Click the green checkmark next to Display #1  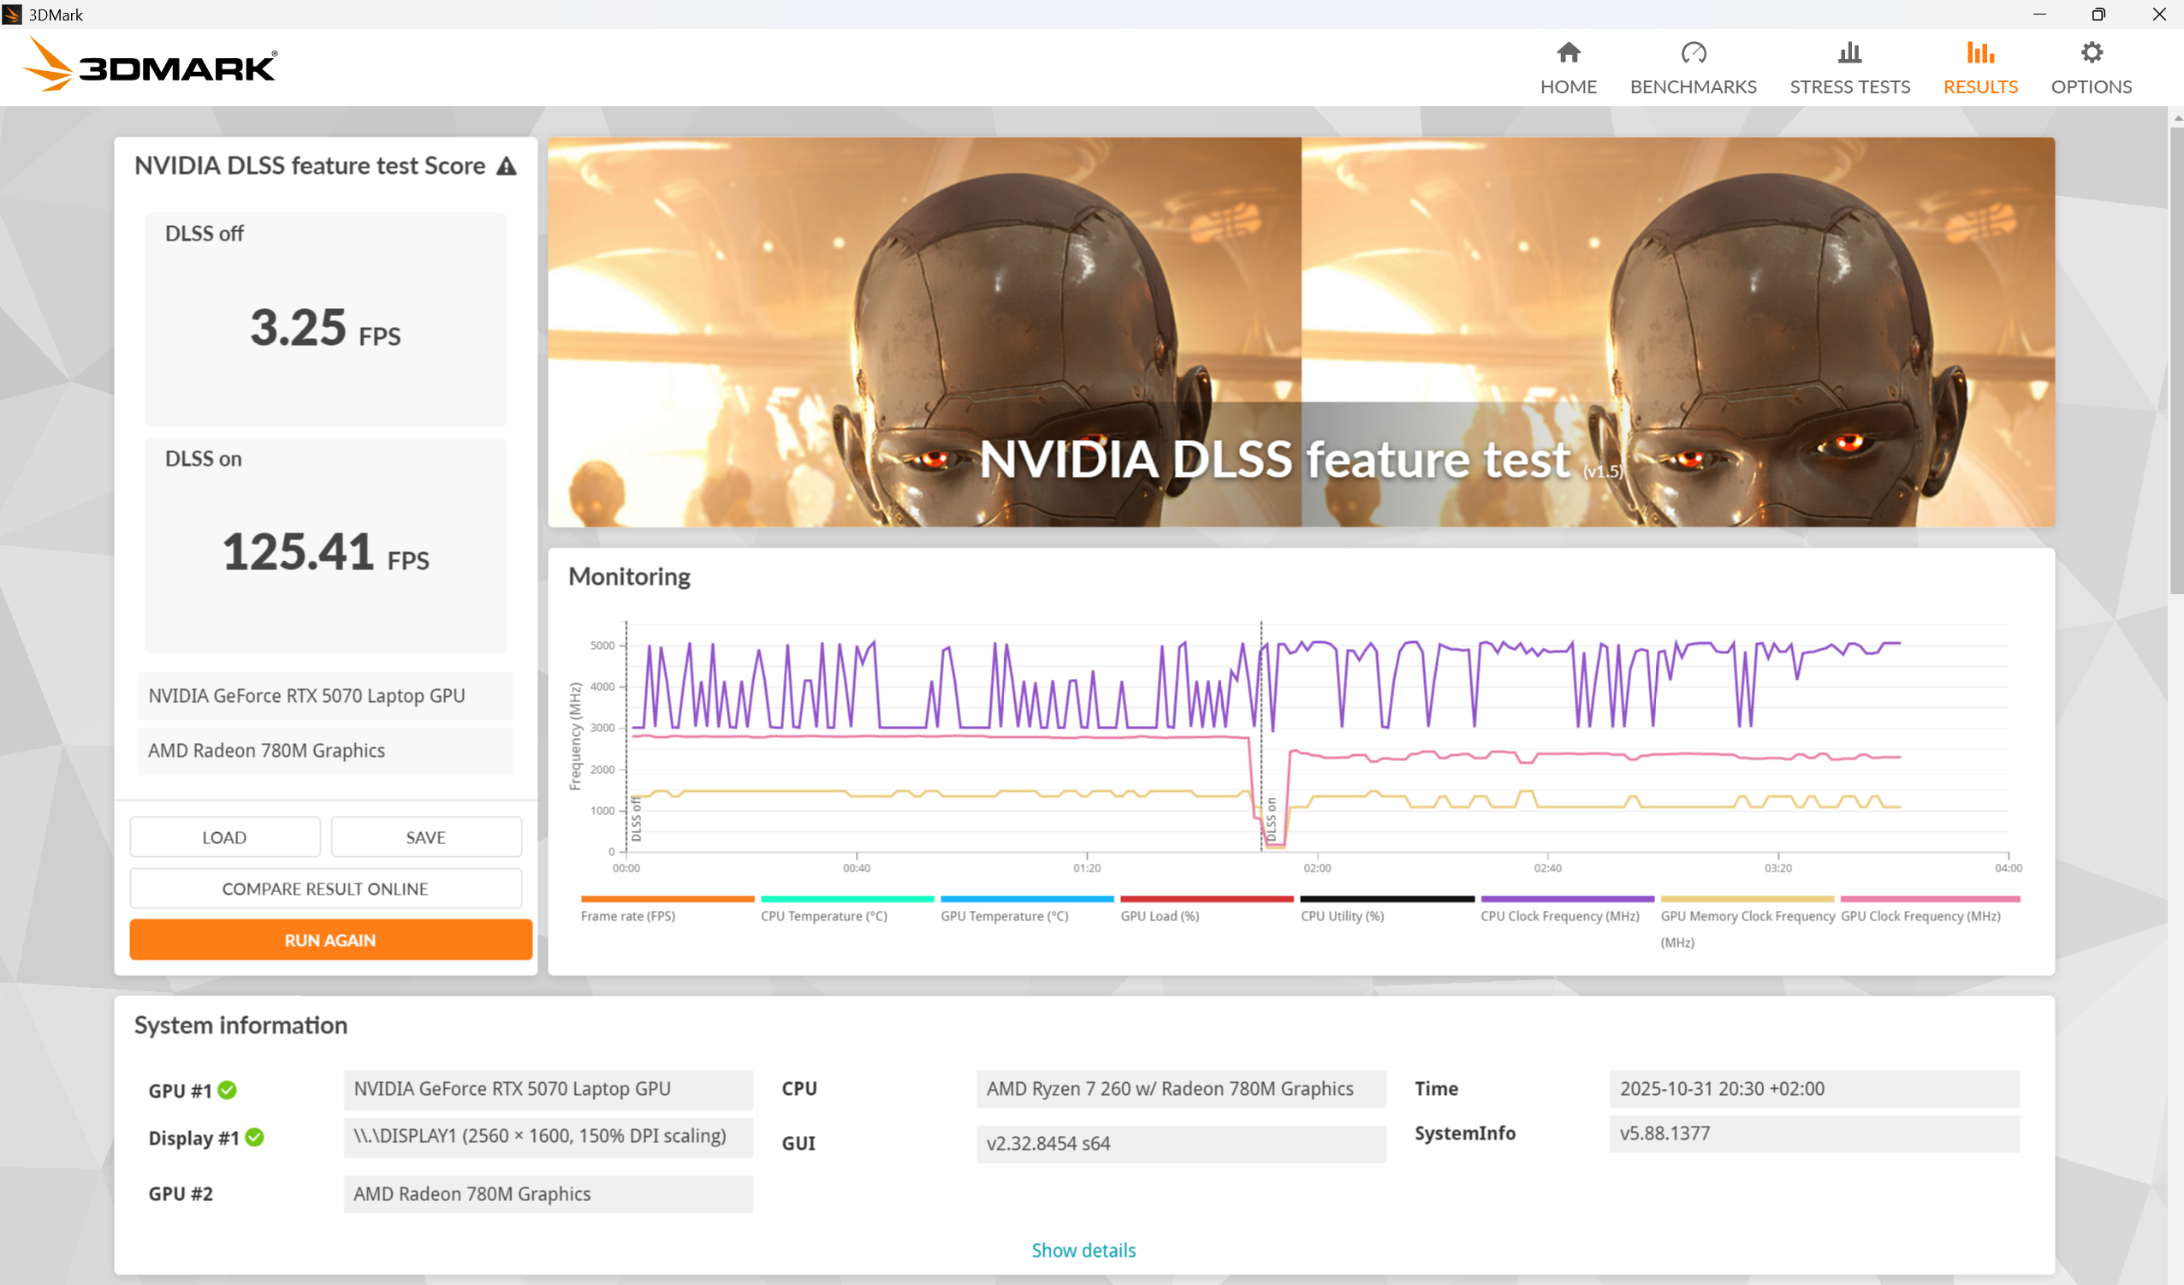tap(254, 1137)
